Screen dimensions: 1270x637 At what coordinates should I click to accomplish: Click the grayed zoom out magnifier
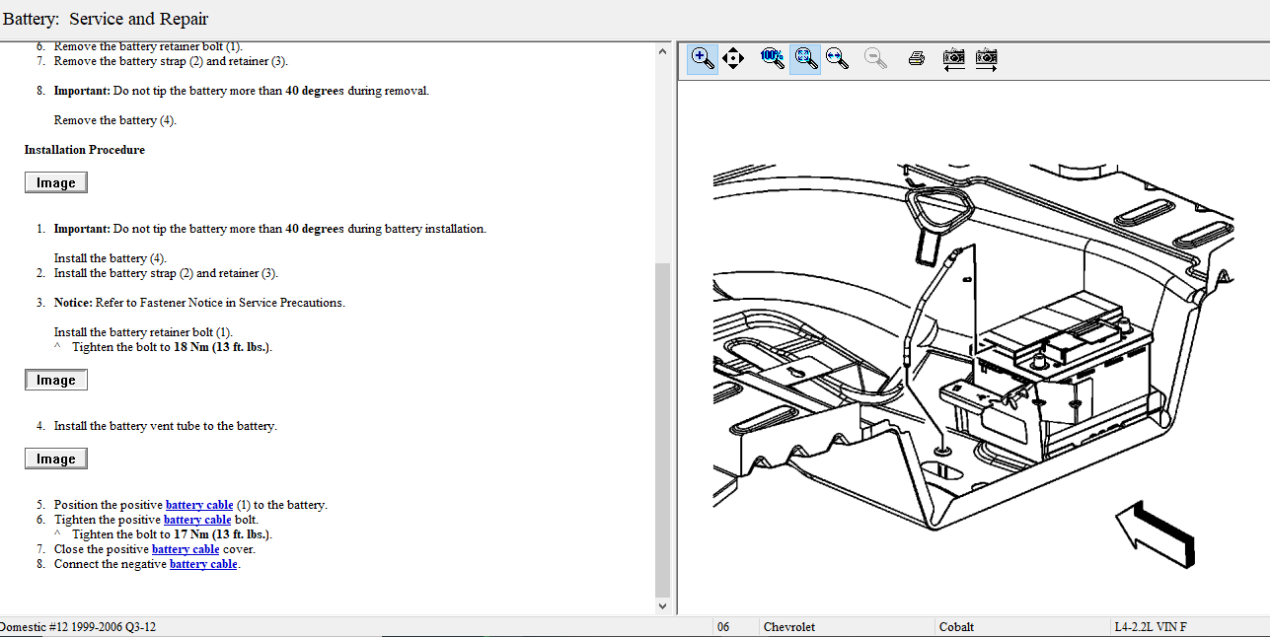(x=875, y=58)
